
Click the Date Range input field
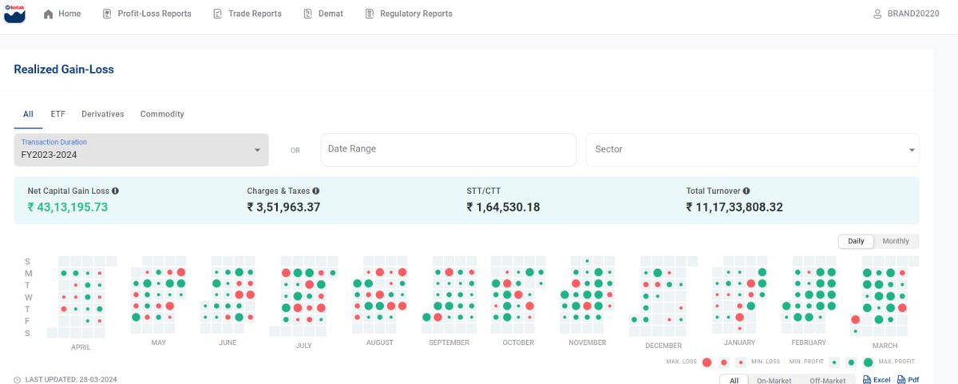coord(449,149)
